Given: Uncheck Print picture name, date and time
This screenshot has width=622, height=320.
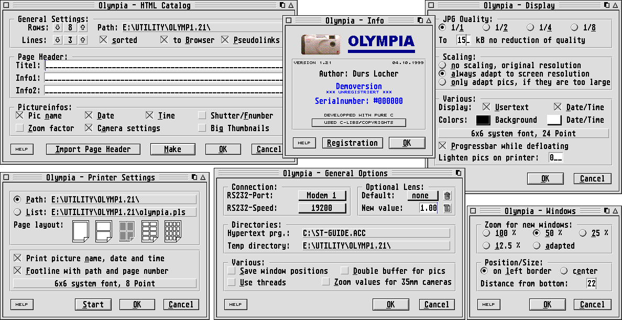Looking at the screenshot, I should [17, 258].
